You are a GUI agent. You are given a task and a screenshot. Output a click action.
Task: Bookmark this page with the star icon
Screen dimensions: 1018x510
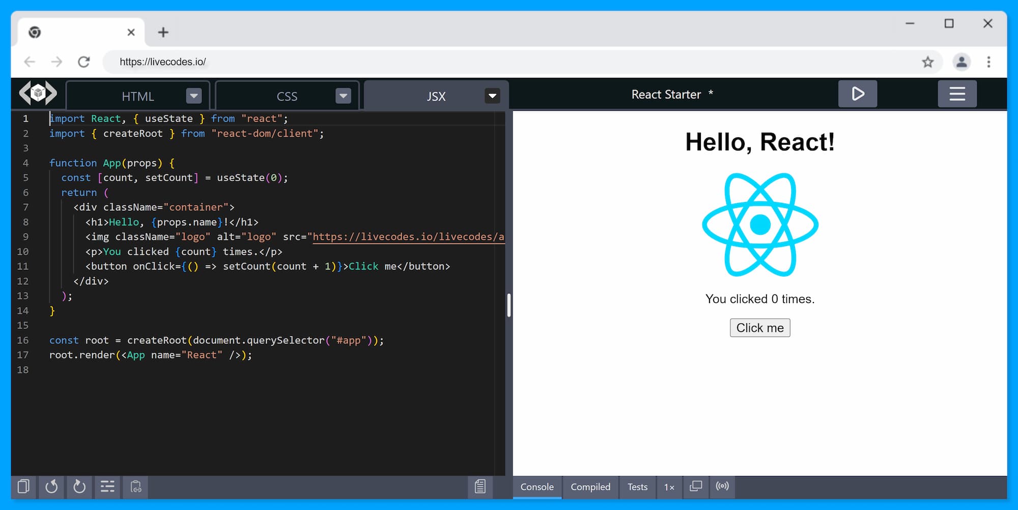tap(927, 62)
